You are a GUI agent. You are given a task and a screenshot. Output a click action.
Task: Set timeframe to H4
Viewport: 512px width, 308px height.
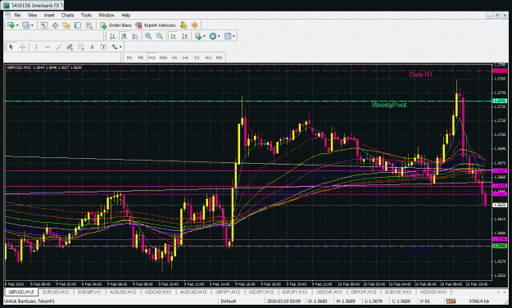[185, 57]
